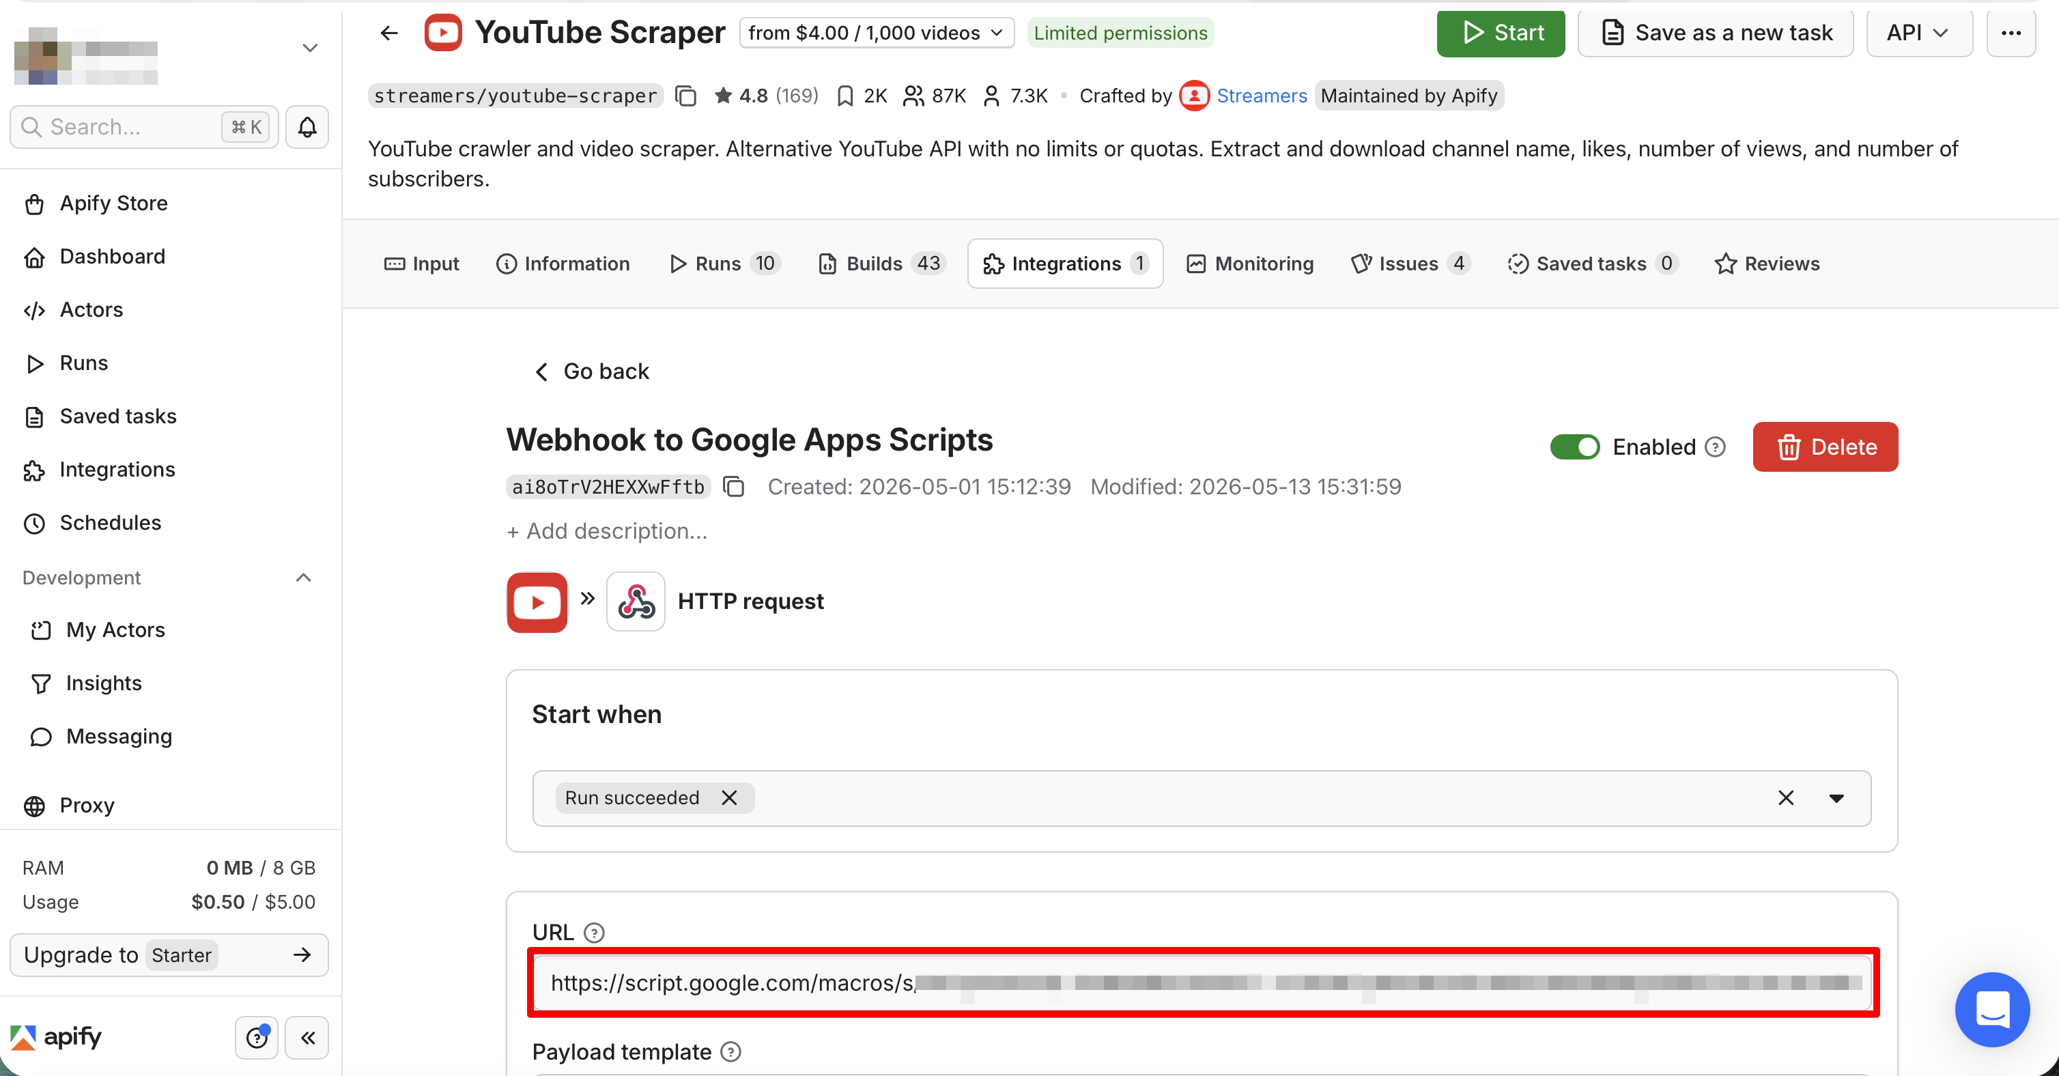This screenshot has width=2059, height=1076.
Task: Copy the webhook ID ai8oTrV2HEXXwFftb
Action: click(733, 487)
